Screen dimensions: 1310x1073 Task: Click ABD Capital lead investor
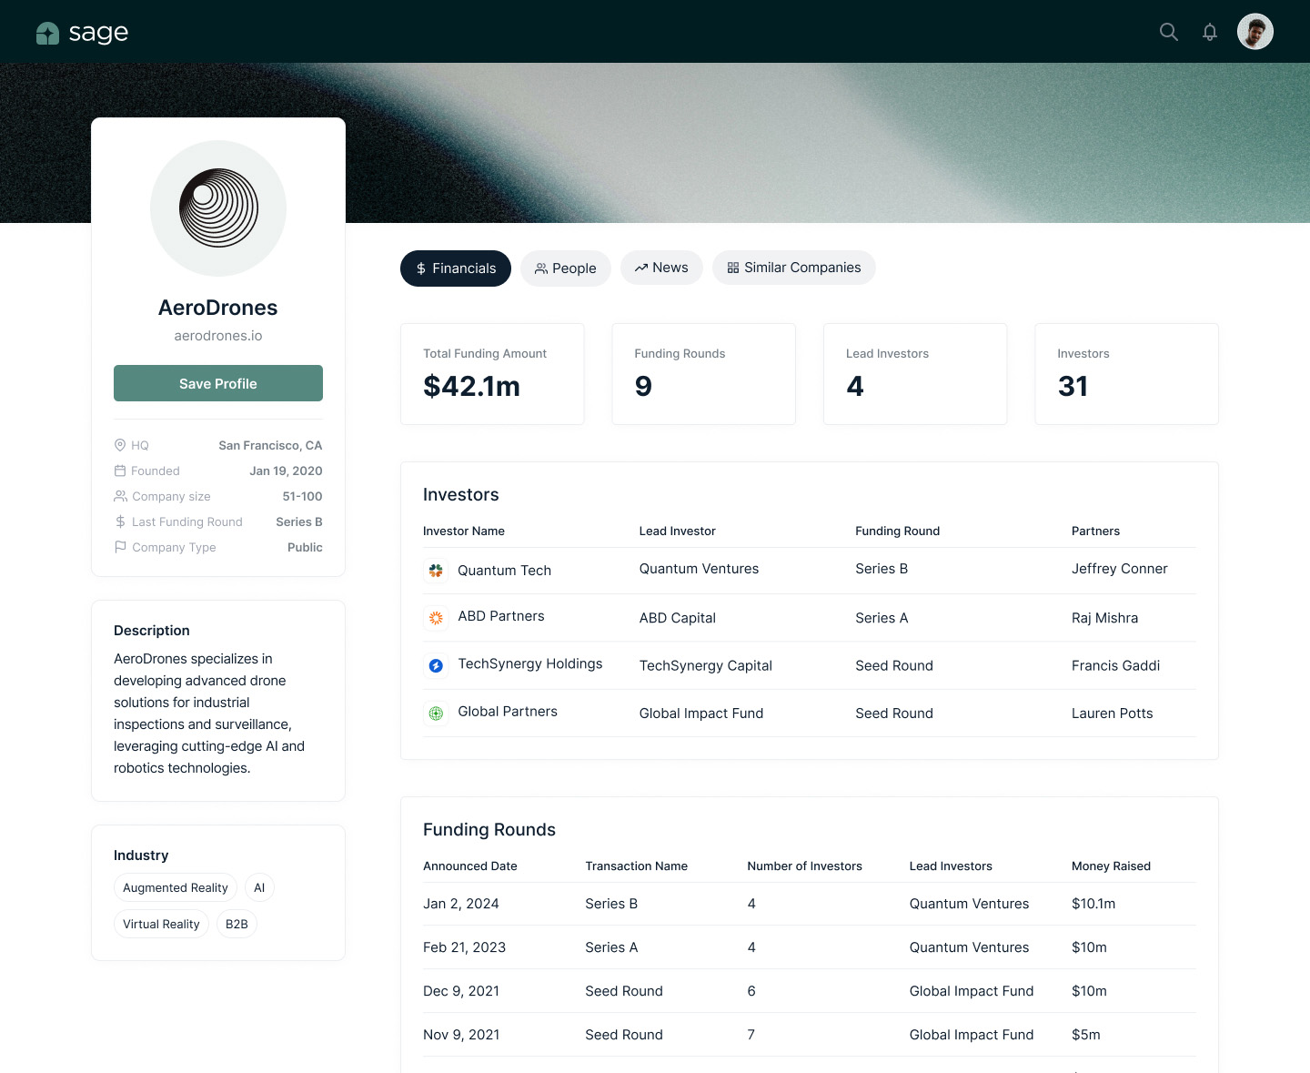coord(678,618)
